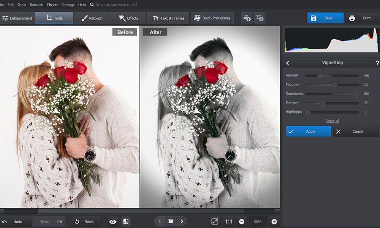Open the Settings menu
The width and height of the screenshot is (380, 228).
[x=68, y=5]
